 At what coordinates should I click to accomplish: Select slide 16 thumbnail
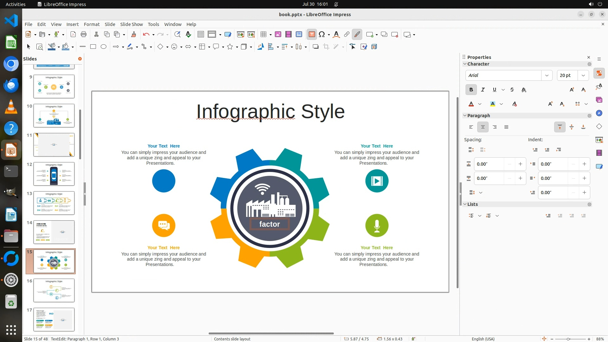click(x=54, y=290)
